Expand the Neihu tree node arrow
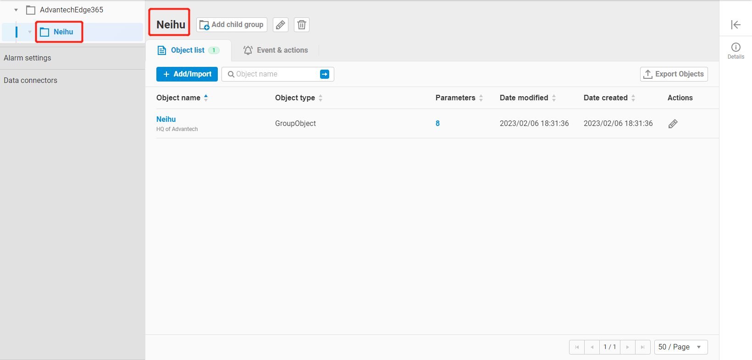 coord(30,32)
